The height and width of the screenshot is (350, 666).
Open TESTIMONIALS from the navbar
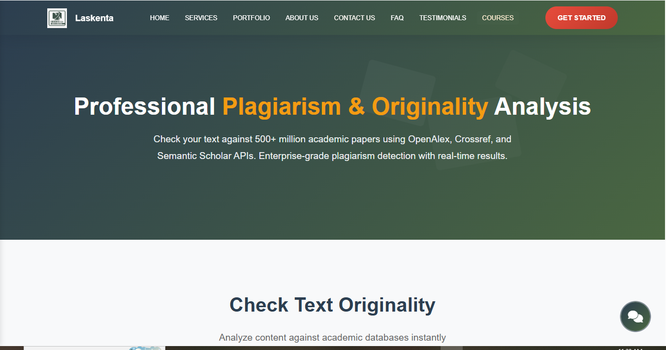click(443, 18)
